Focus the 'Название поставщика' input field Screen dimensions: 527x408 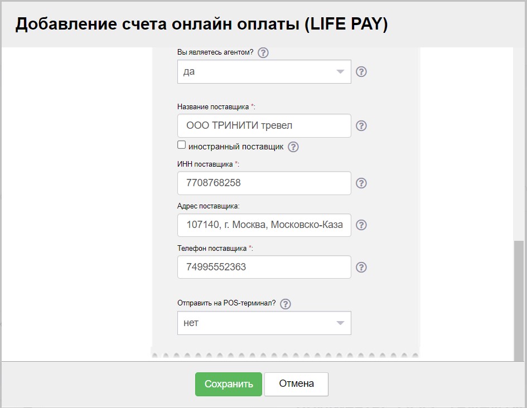(264, 125)
